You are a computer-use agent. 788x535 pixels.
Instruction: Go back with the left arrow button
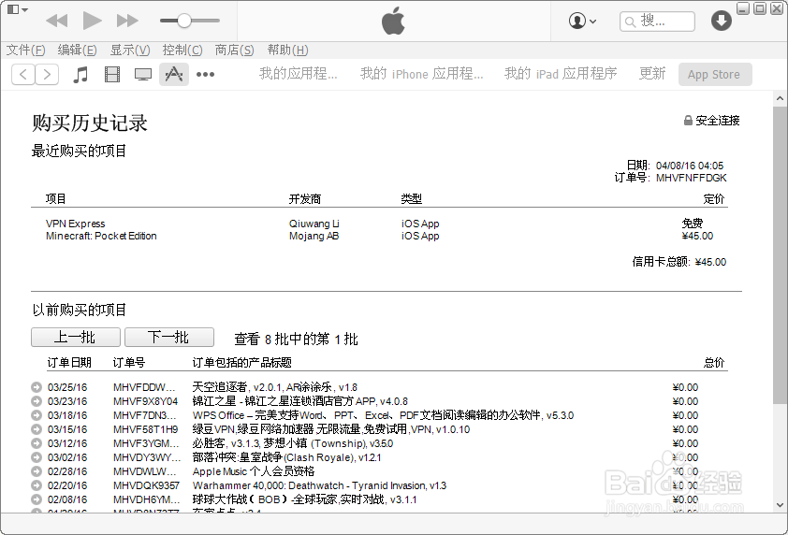pos(23,74)
